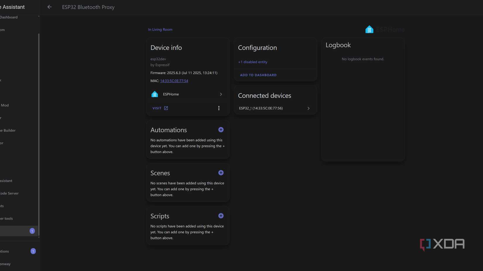The height and width of the screenshot is (271, 483).
Task: Click the sidebar vertical scrollbar
Action: tap(39, 134)
